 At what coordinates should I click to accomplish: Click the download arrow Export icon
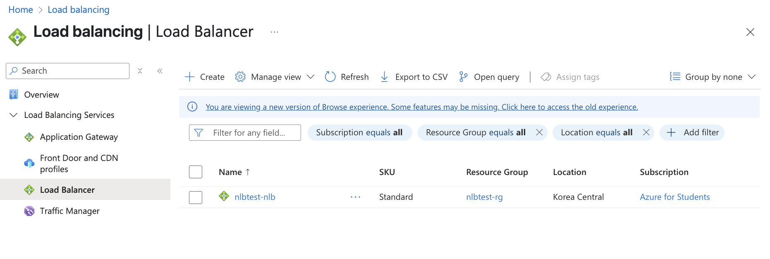coord(384,77)
